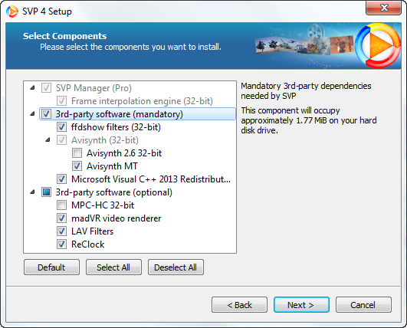This screenshot has height=328, width=407.
Task: Collapse the 3rd-party software (mandatory) node
Action: pyautogui.click(x=32, y=114)
